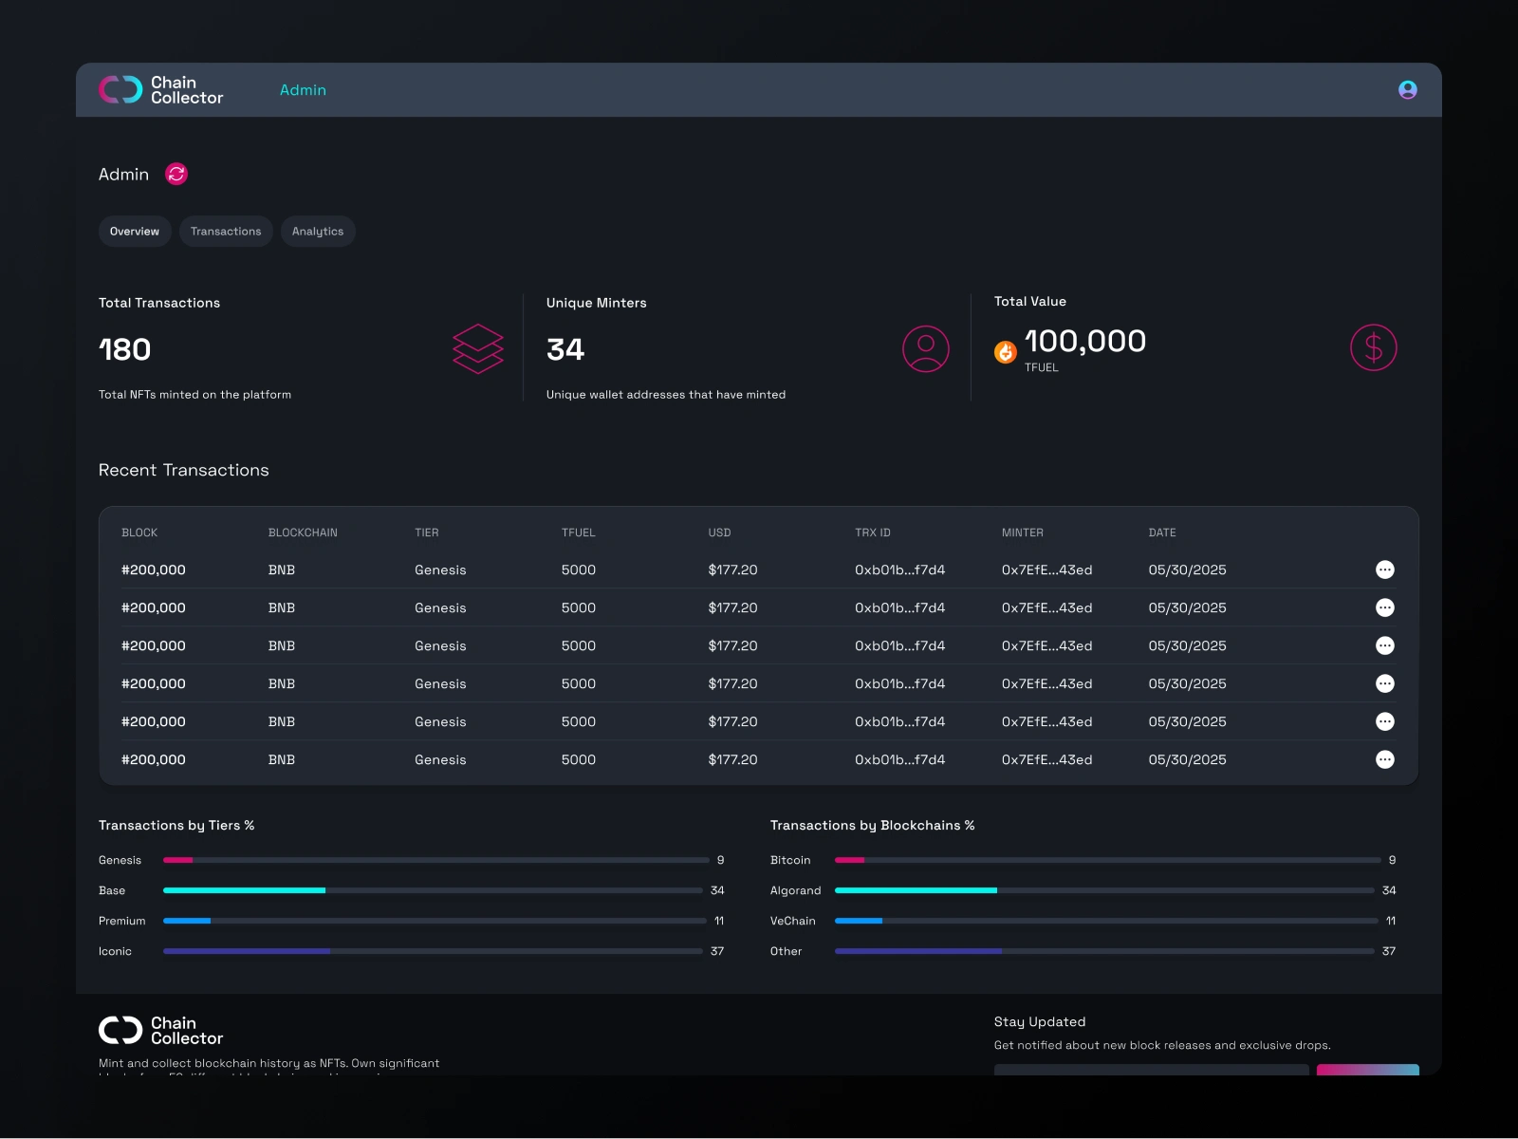Click the VeChain blockchain progress bar
Image resolution: width=1518 pixels, height=1139 pixels.
(1107, 921)
